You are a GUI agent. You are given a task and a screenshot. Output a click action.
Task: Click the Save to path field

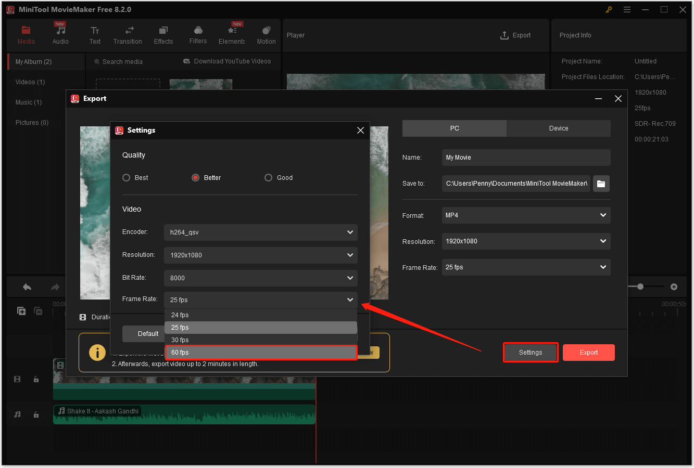click(516, 184)
